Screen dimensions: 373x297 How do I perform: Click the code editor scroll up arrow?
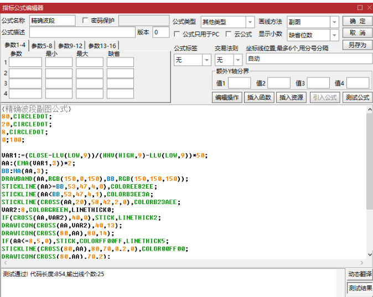pos(370,110)
